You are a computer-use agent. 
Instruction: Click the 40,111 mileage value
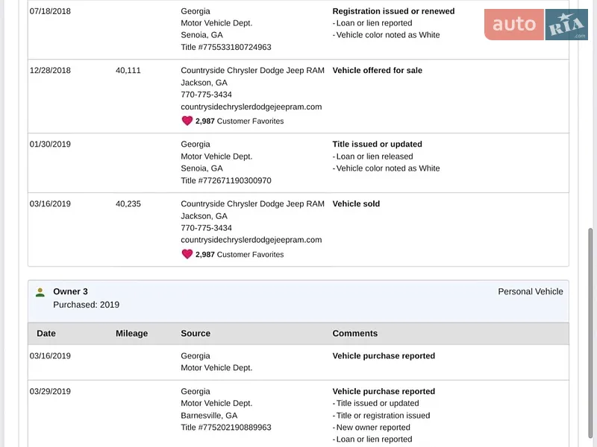[128, 70]
